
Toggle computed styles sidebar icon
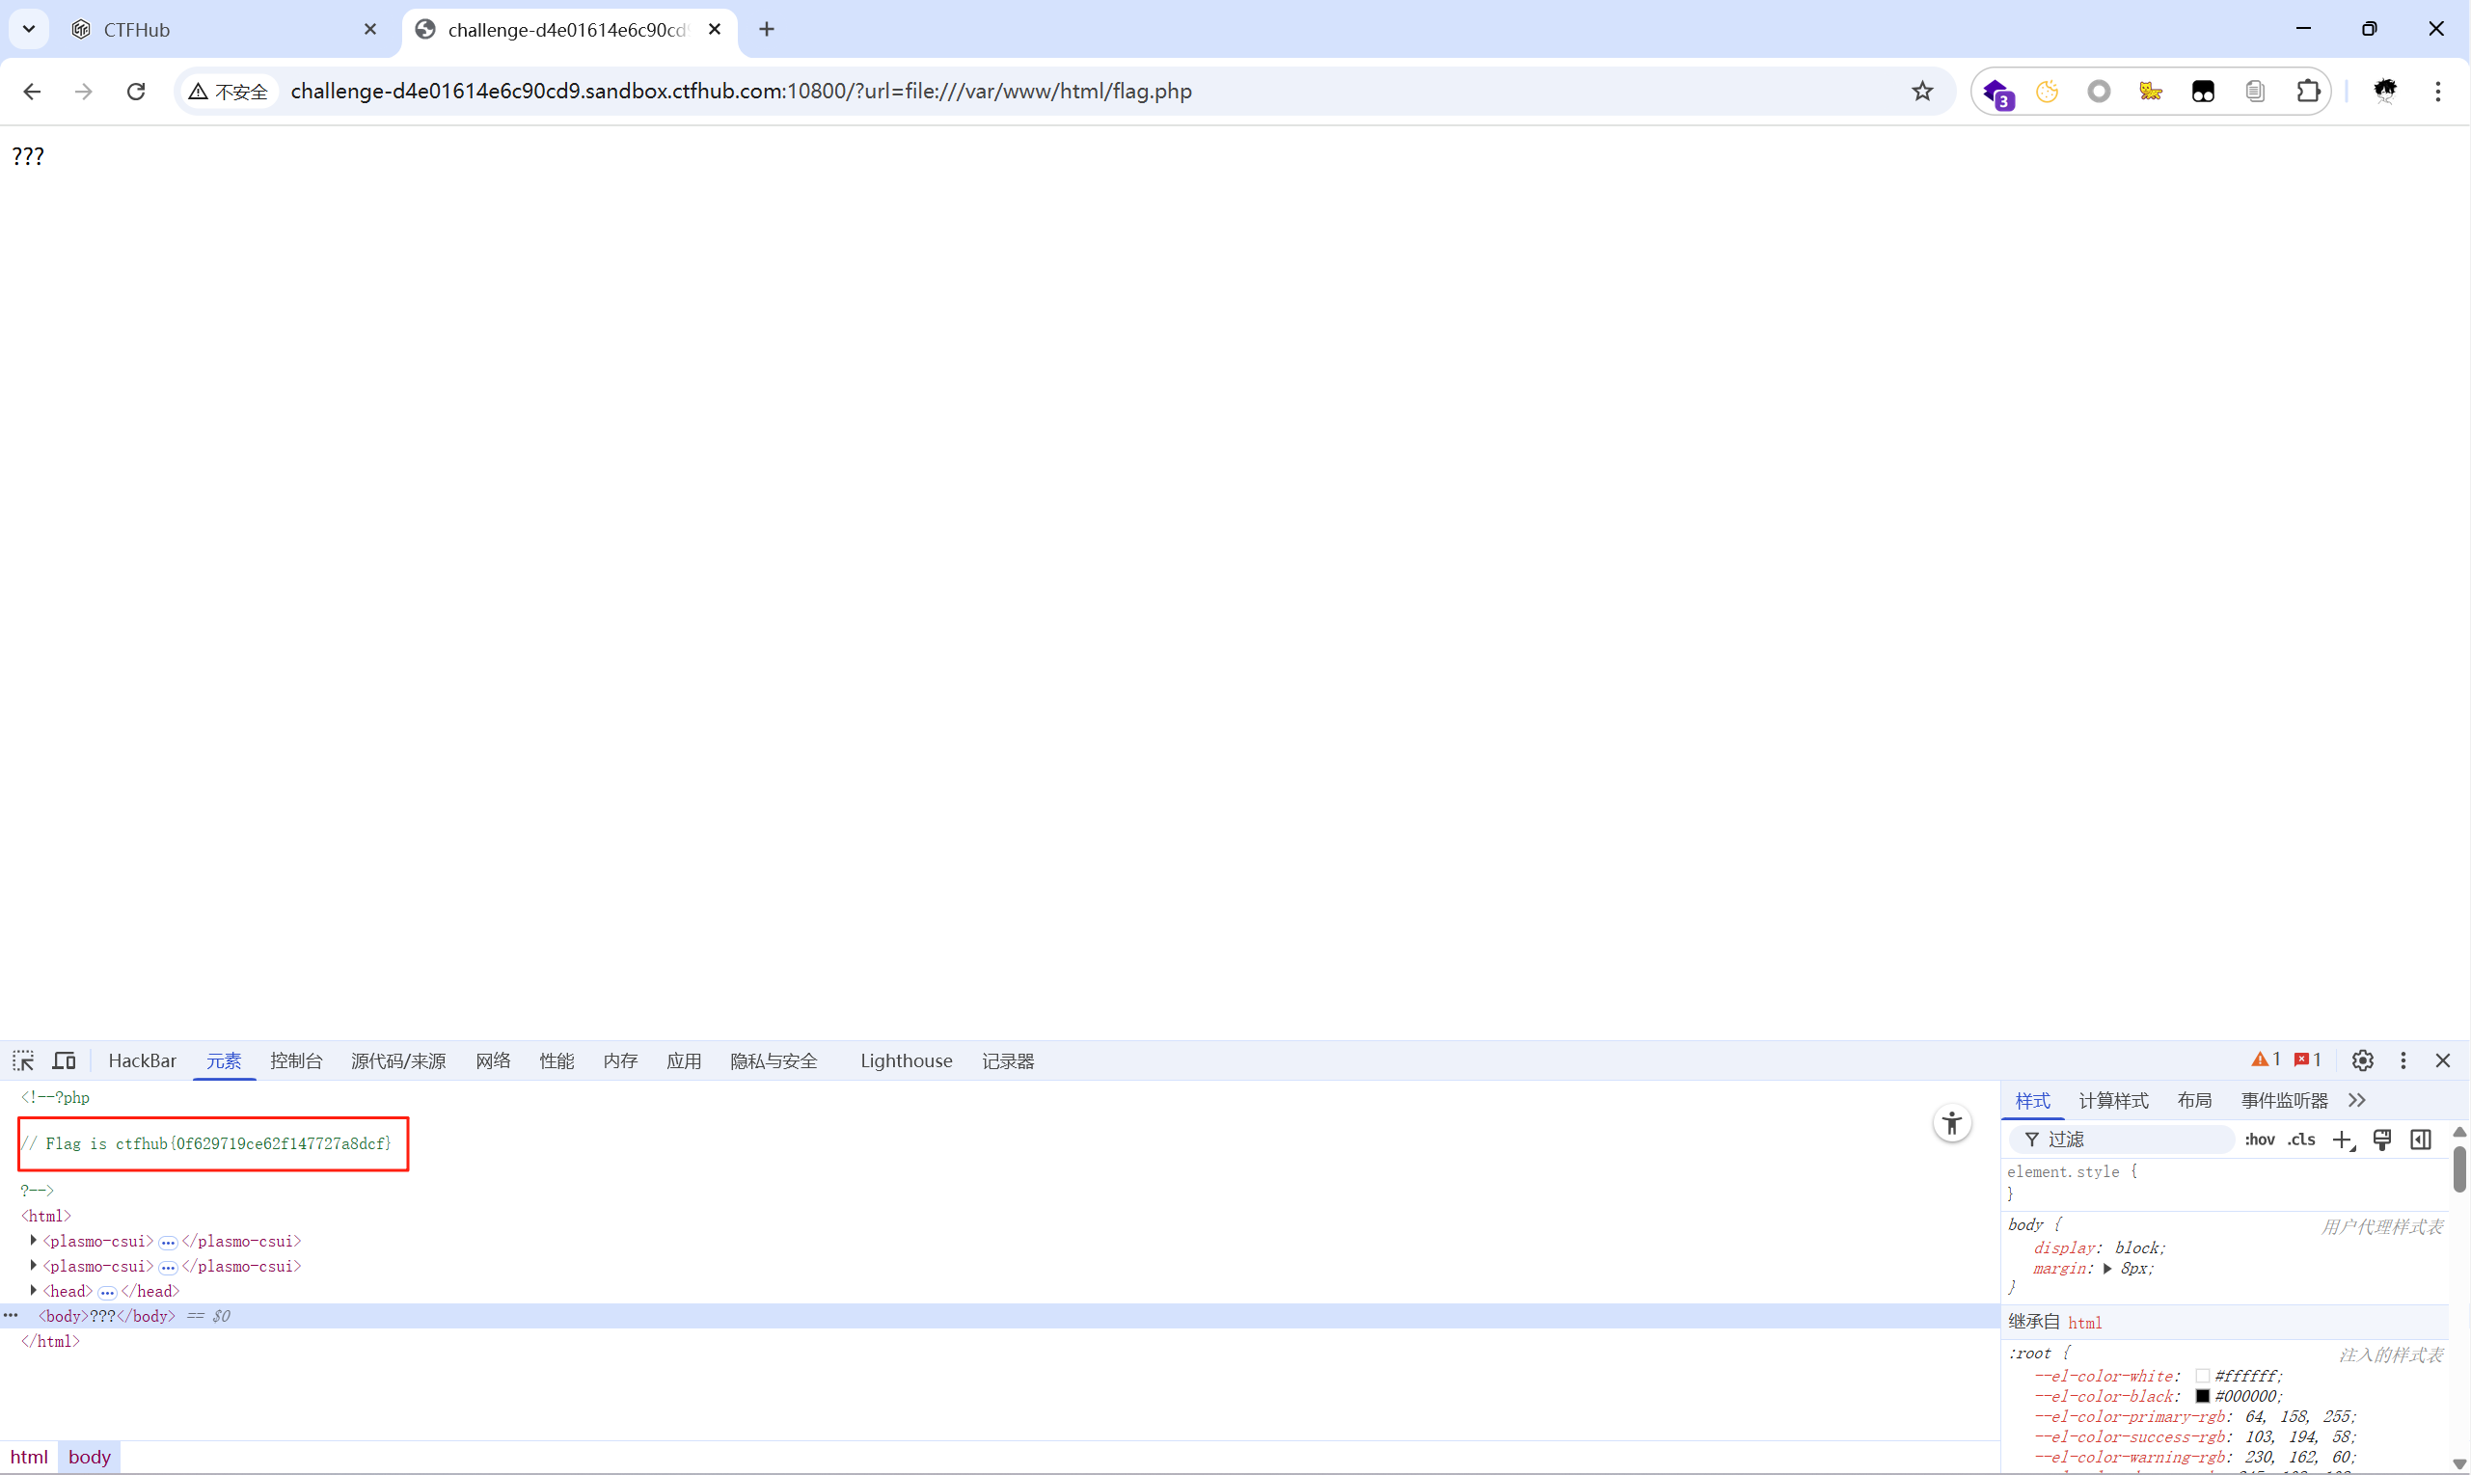2420,1140
